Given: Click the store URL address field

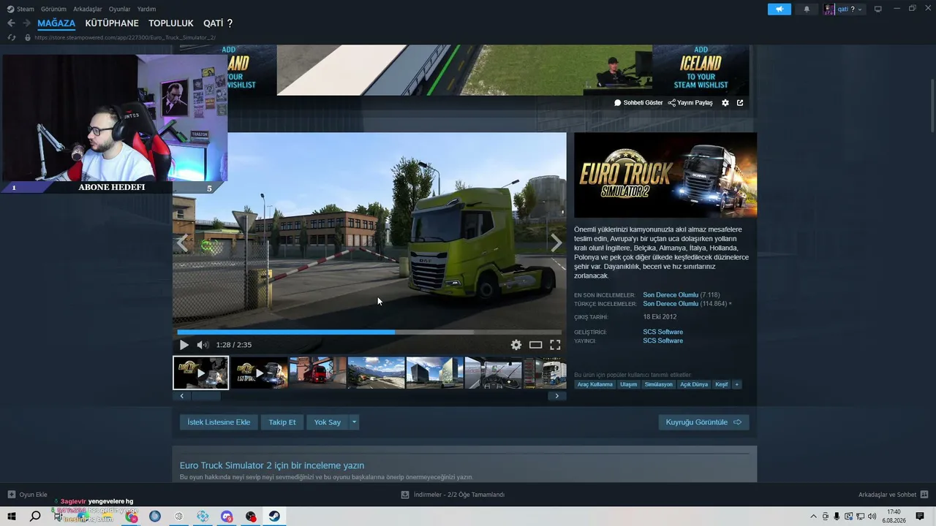Looking at the screenshot, I should coord(124,37).
